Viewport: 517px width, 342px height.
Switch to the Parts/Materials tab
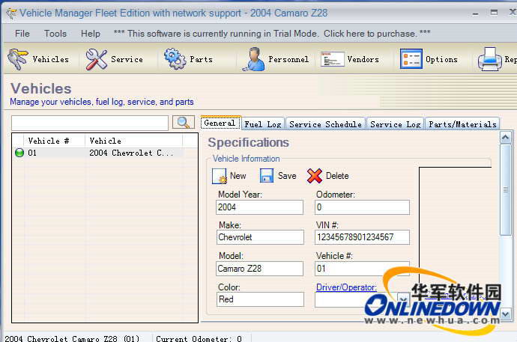tap(462, 124)
